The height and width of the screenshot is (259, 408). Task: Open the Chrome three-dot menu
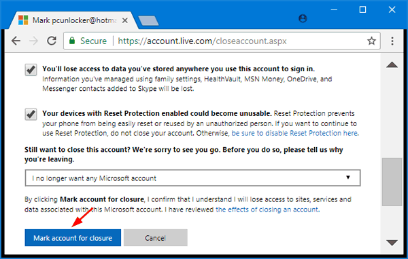[392, 41]
